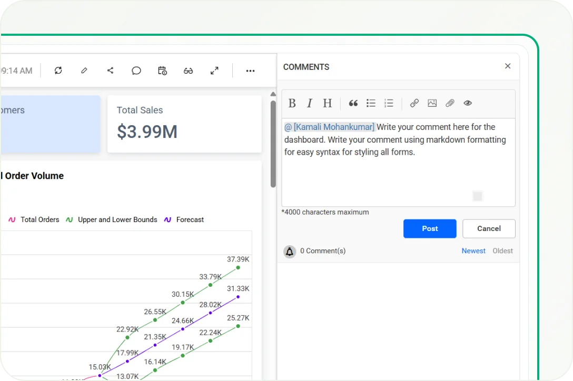Toggle comment notification bell
This screenshot has width=573, height=381.
(x=290, y=252)
